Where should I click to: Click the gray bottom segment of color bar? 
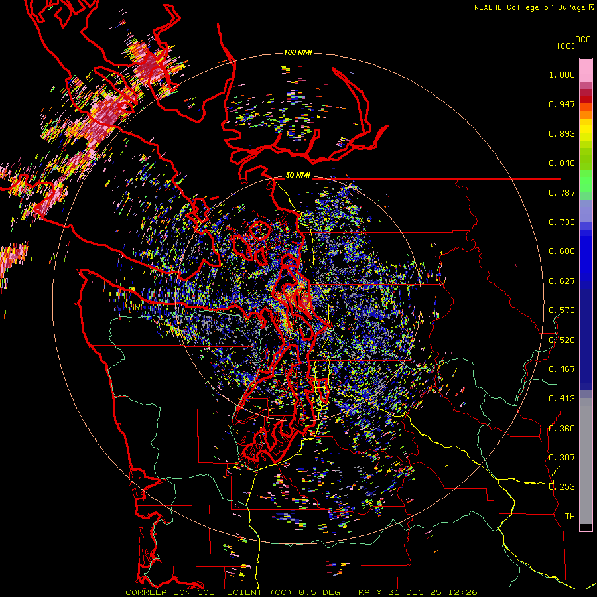[x=586, y=461]
